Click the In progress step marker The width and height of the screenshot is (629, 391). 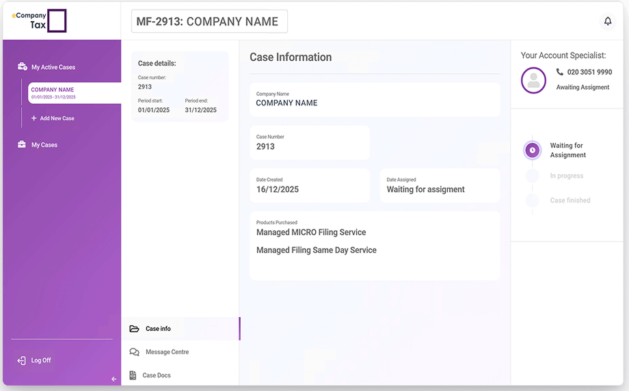coord(533,176)
